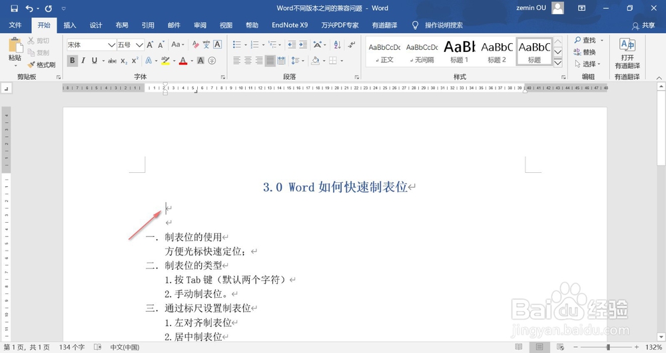This screenshot has width=666, height=353.
Task: Toggle Underline formatting
Action: tap(95, 60)
